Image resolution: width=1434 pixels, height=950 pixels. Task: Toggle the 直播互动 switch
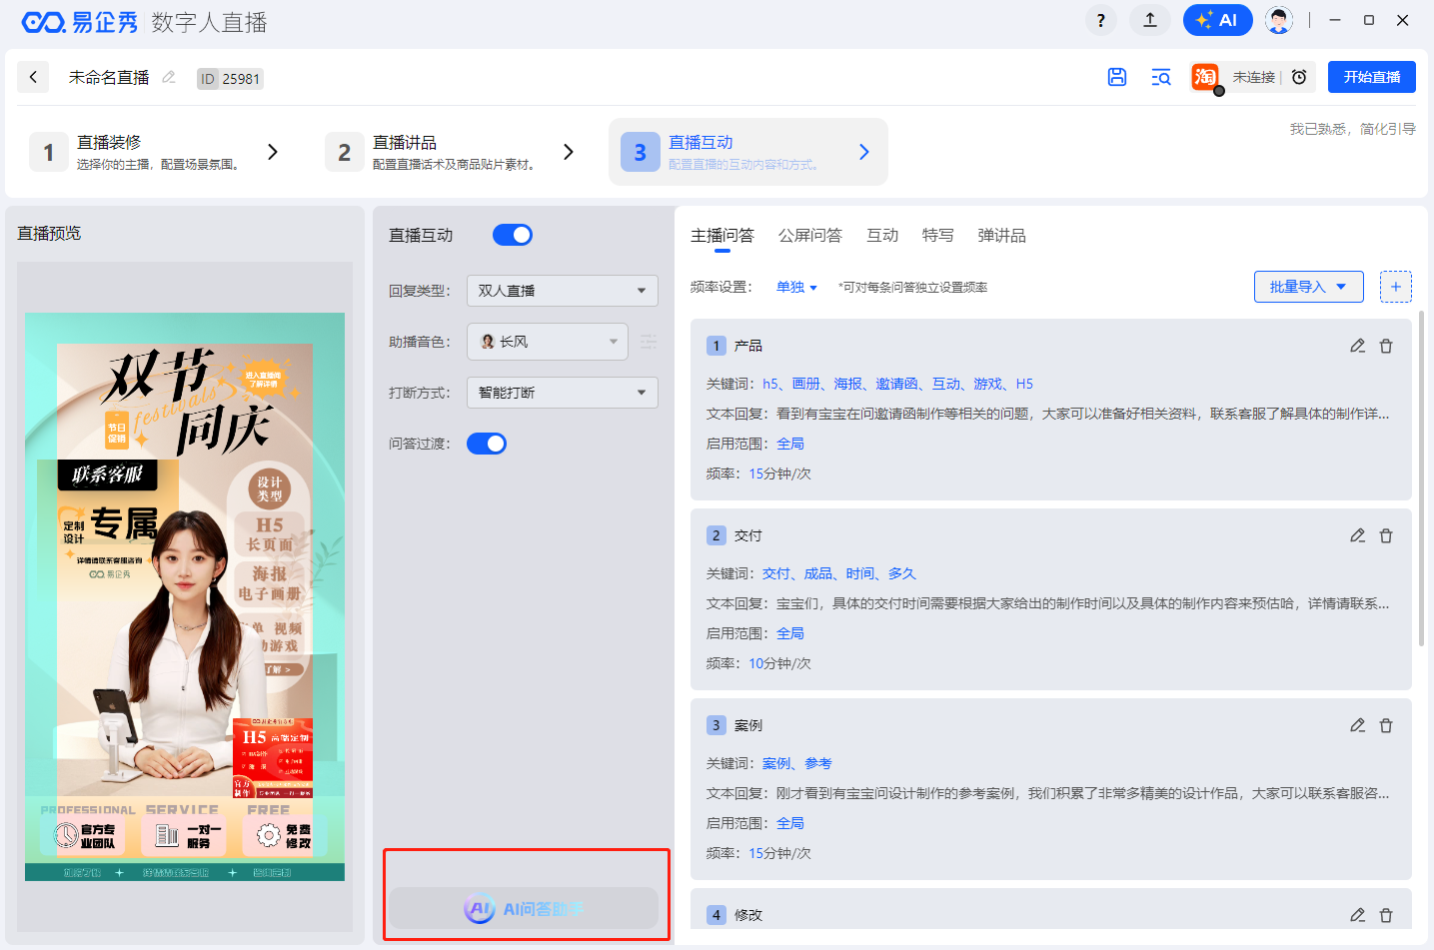click(513, 235)
